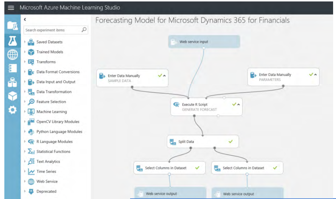Click the search magnifier icon
This screenshot has height=199, width=336.
pos(84,30)
